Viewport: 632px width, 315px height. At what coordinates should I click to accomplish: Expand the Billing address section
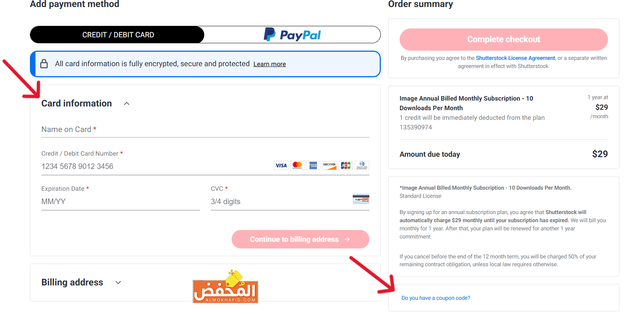pyautogui.click(x=118, y=282)
